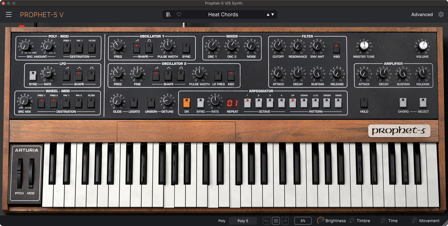
Task: Click mixer NOISE knob
Action: (x=251, y=46)
